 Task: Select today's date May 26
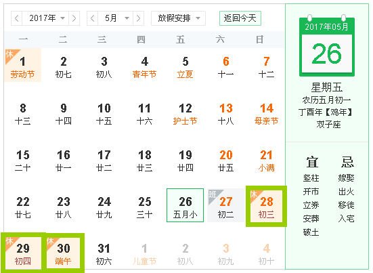tap(185, 205)
